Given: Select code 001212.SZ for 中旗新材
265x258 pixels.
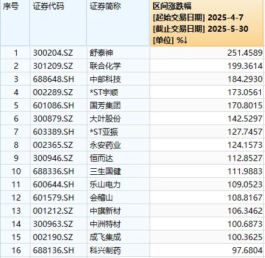Looking at the screenshot, I should tap(53, 211).
